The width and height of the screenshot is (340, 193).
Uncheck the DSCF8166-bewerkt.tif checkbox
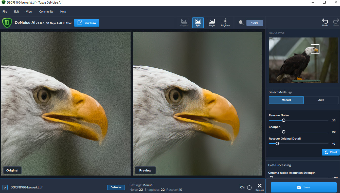[x=5, y=187]
